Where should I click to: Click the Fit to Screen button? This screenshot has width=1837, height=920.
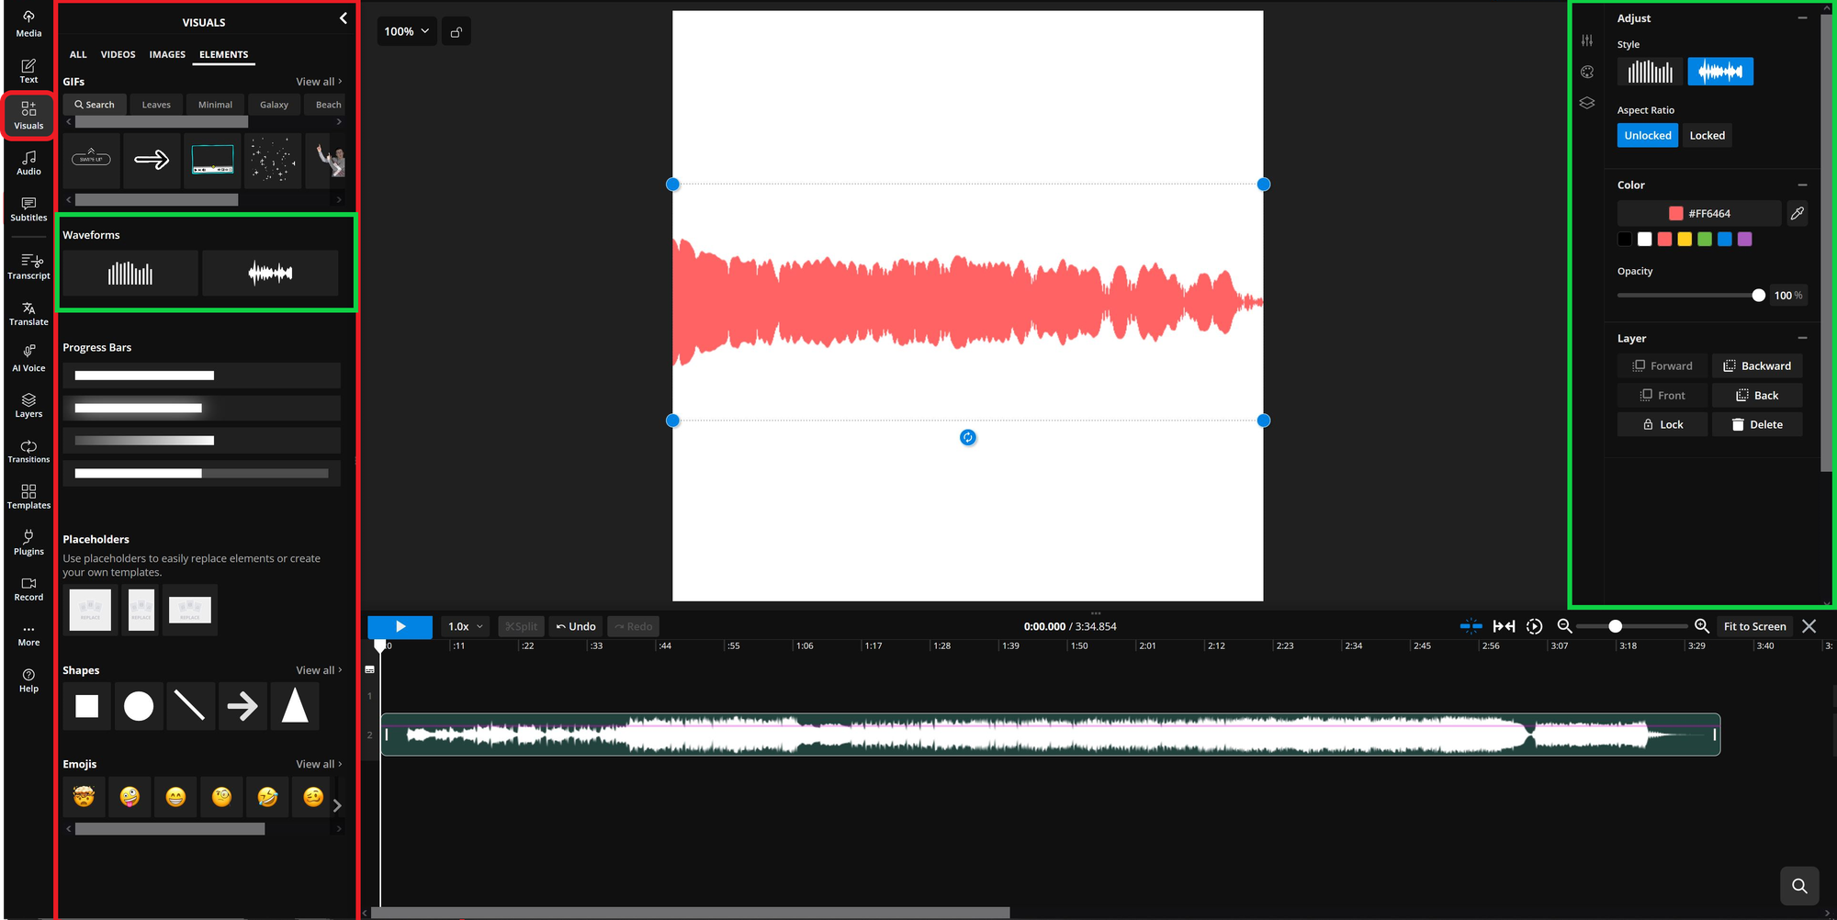point(1753,626)
